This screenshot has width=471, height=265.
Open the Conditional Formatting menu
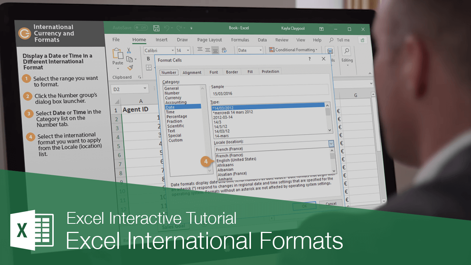(293, 50)
